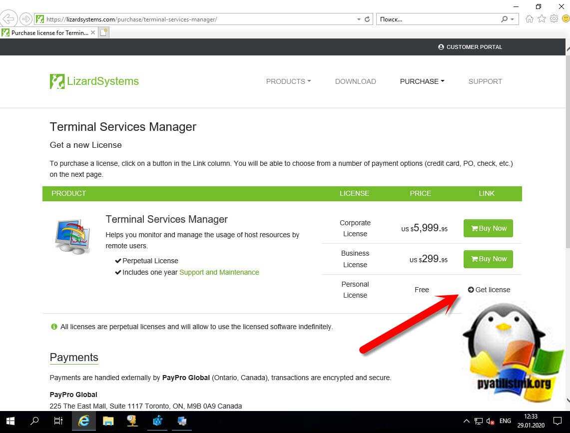Click the Terminal Services Manager product image
This screenshot has width=570, height=433.
point(72,236)
